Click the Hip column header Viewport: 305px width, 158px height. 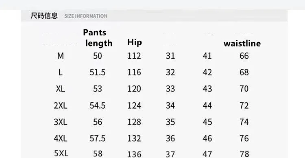[135, 42]
